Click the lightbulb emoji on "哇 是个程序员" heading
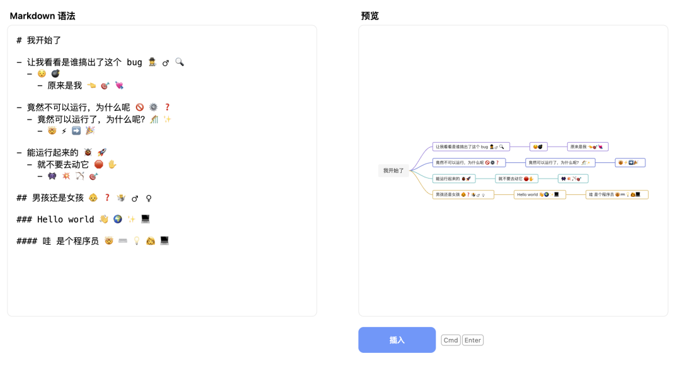Screen dimensions: 680x368 137,240
